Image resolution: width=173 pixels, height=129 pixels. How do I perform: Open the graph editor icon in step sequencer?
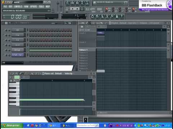click(x=66, y=23)
